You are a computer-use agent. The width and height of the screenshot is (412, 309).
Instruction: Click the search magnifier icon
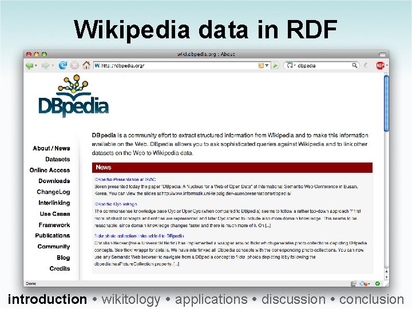pos(354,65)
